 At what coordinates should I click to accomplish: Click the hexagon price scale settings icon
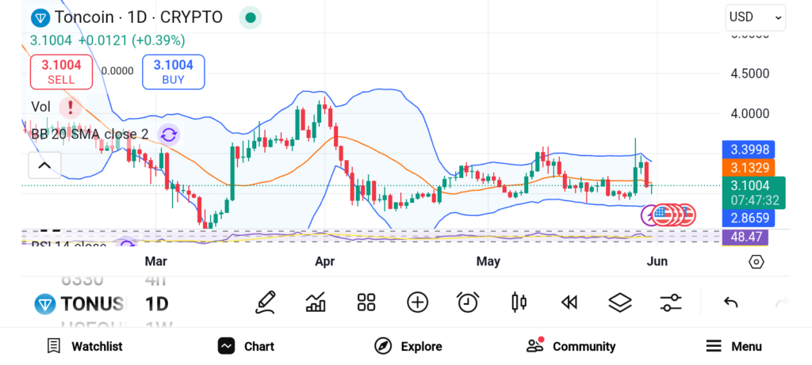pos(756,261)
